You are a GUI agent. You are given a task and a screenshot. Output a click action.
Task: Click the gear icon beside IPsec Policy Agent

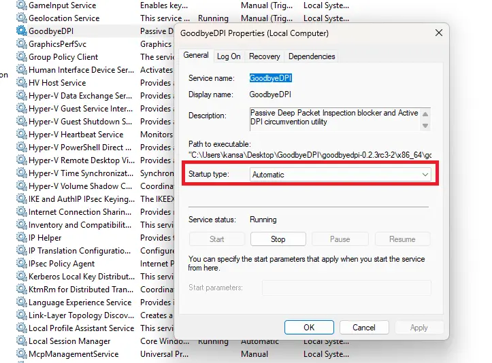click(x=21, y=263)
